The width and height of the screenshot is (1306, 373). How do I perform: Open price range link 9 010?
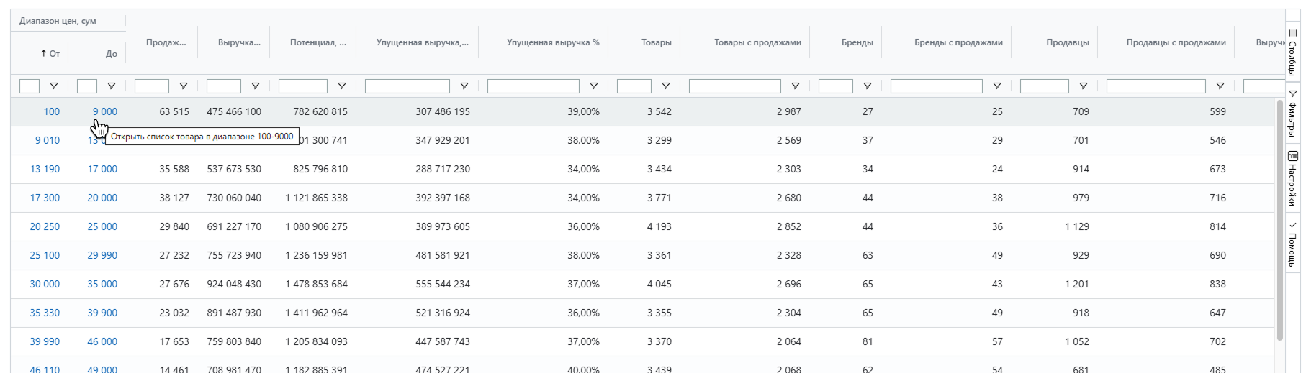[x=48, y=140]
